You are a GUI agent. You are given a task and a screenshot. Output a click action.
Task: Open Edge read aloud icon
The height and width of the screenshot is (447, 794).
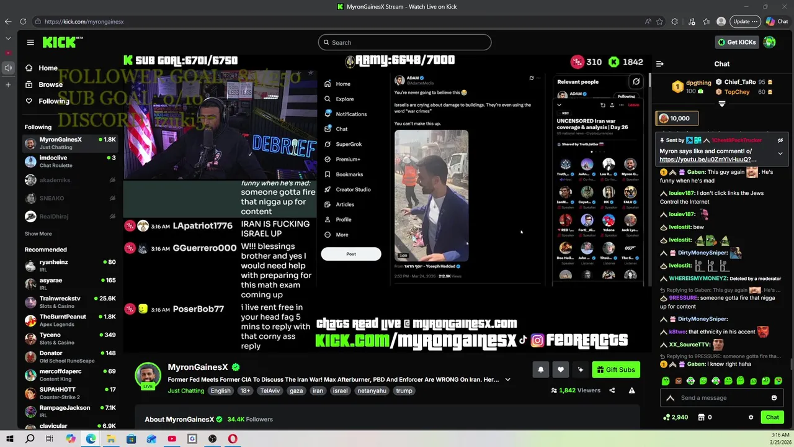[648, 21]
